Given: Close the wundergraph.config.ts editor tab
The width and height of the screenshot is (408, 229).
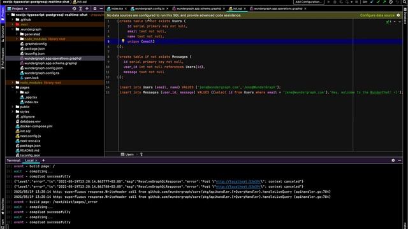Looking at the screenshot, I should click(x=167, y=8).
